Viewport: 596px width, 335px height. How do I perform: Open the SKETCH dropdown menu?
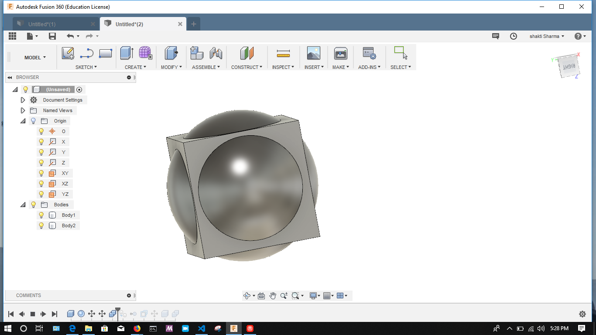[x=86, y=67]
